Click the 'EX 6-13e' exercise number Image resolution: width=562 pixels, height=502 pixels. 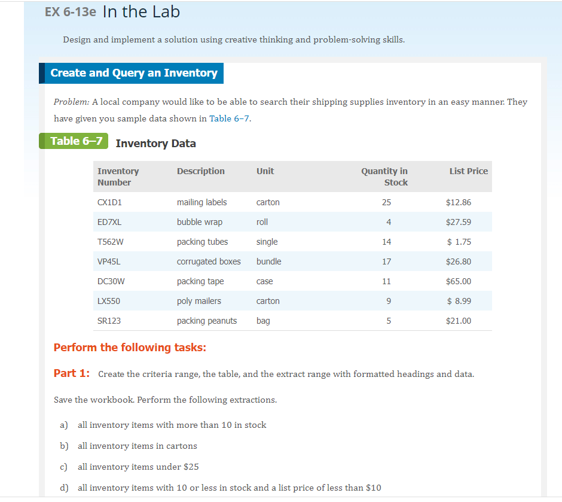(x=71, y=12)
